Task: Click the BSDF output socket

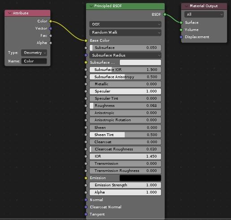Action: [165, 14]
